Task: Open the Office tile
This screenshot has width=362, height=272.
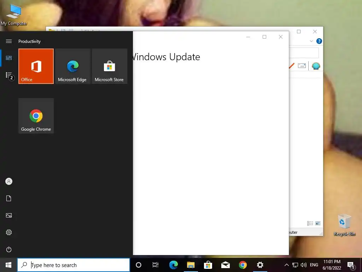Action: [36, 66]
